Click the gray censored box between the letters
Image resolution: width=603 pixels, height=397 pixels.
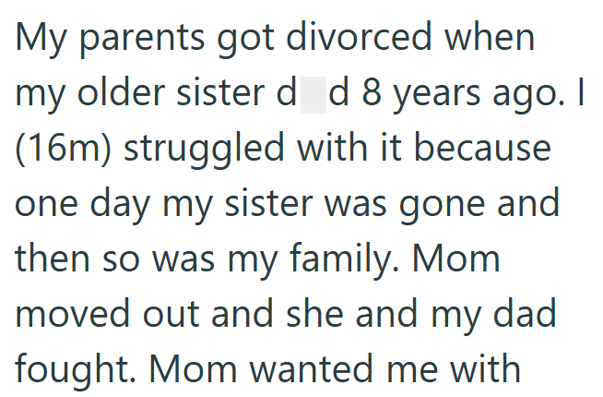tap(314, 97)
